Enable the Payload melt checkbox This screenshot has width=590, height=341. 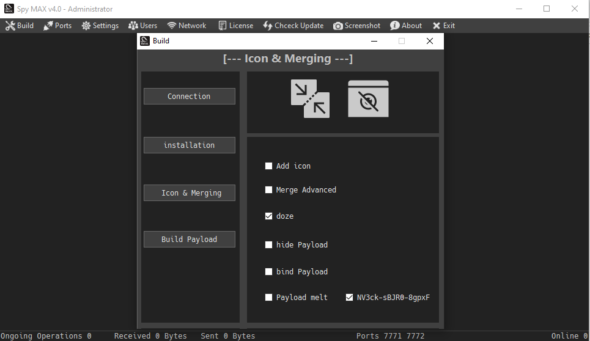pos(268,298)
